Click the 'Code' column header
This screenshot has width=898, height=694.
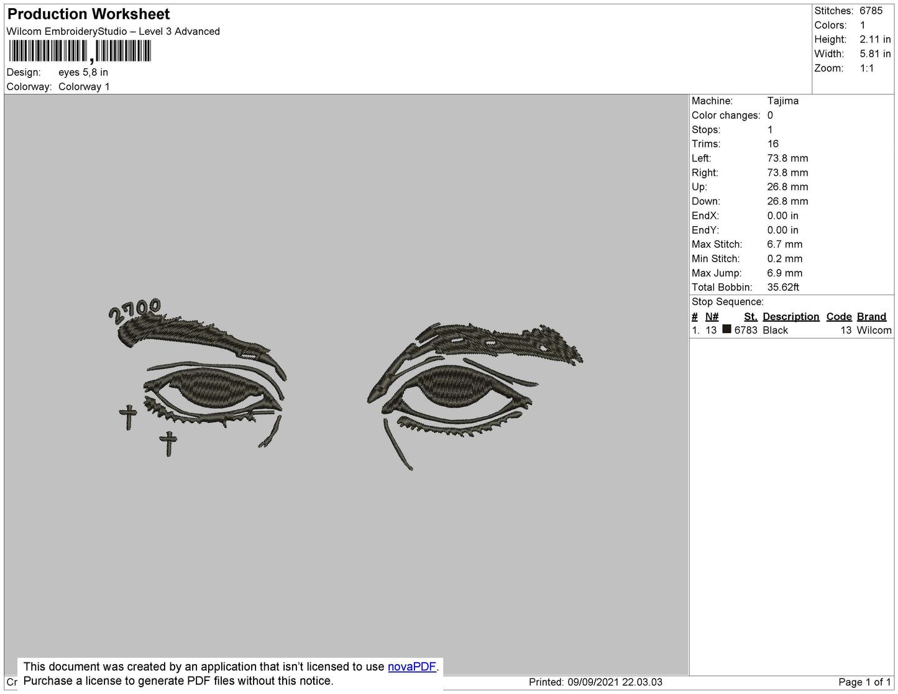click(x=839, y=316)
